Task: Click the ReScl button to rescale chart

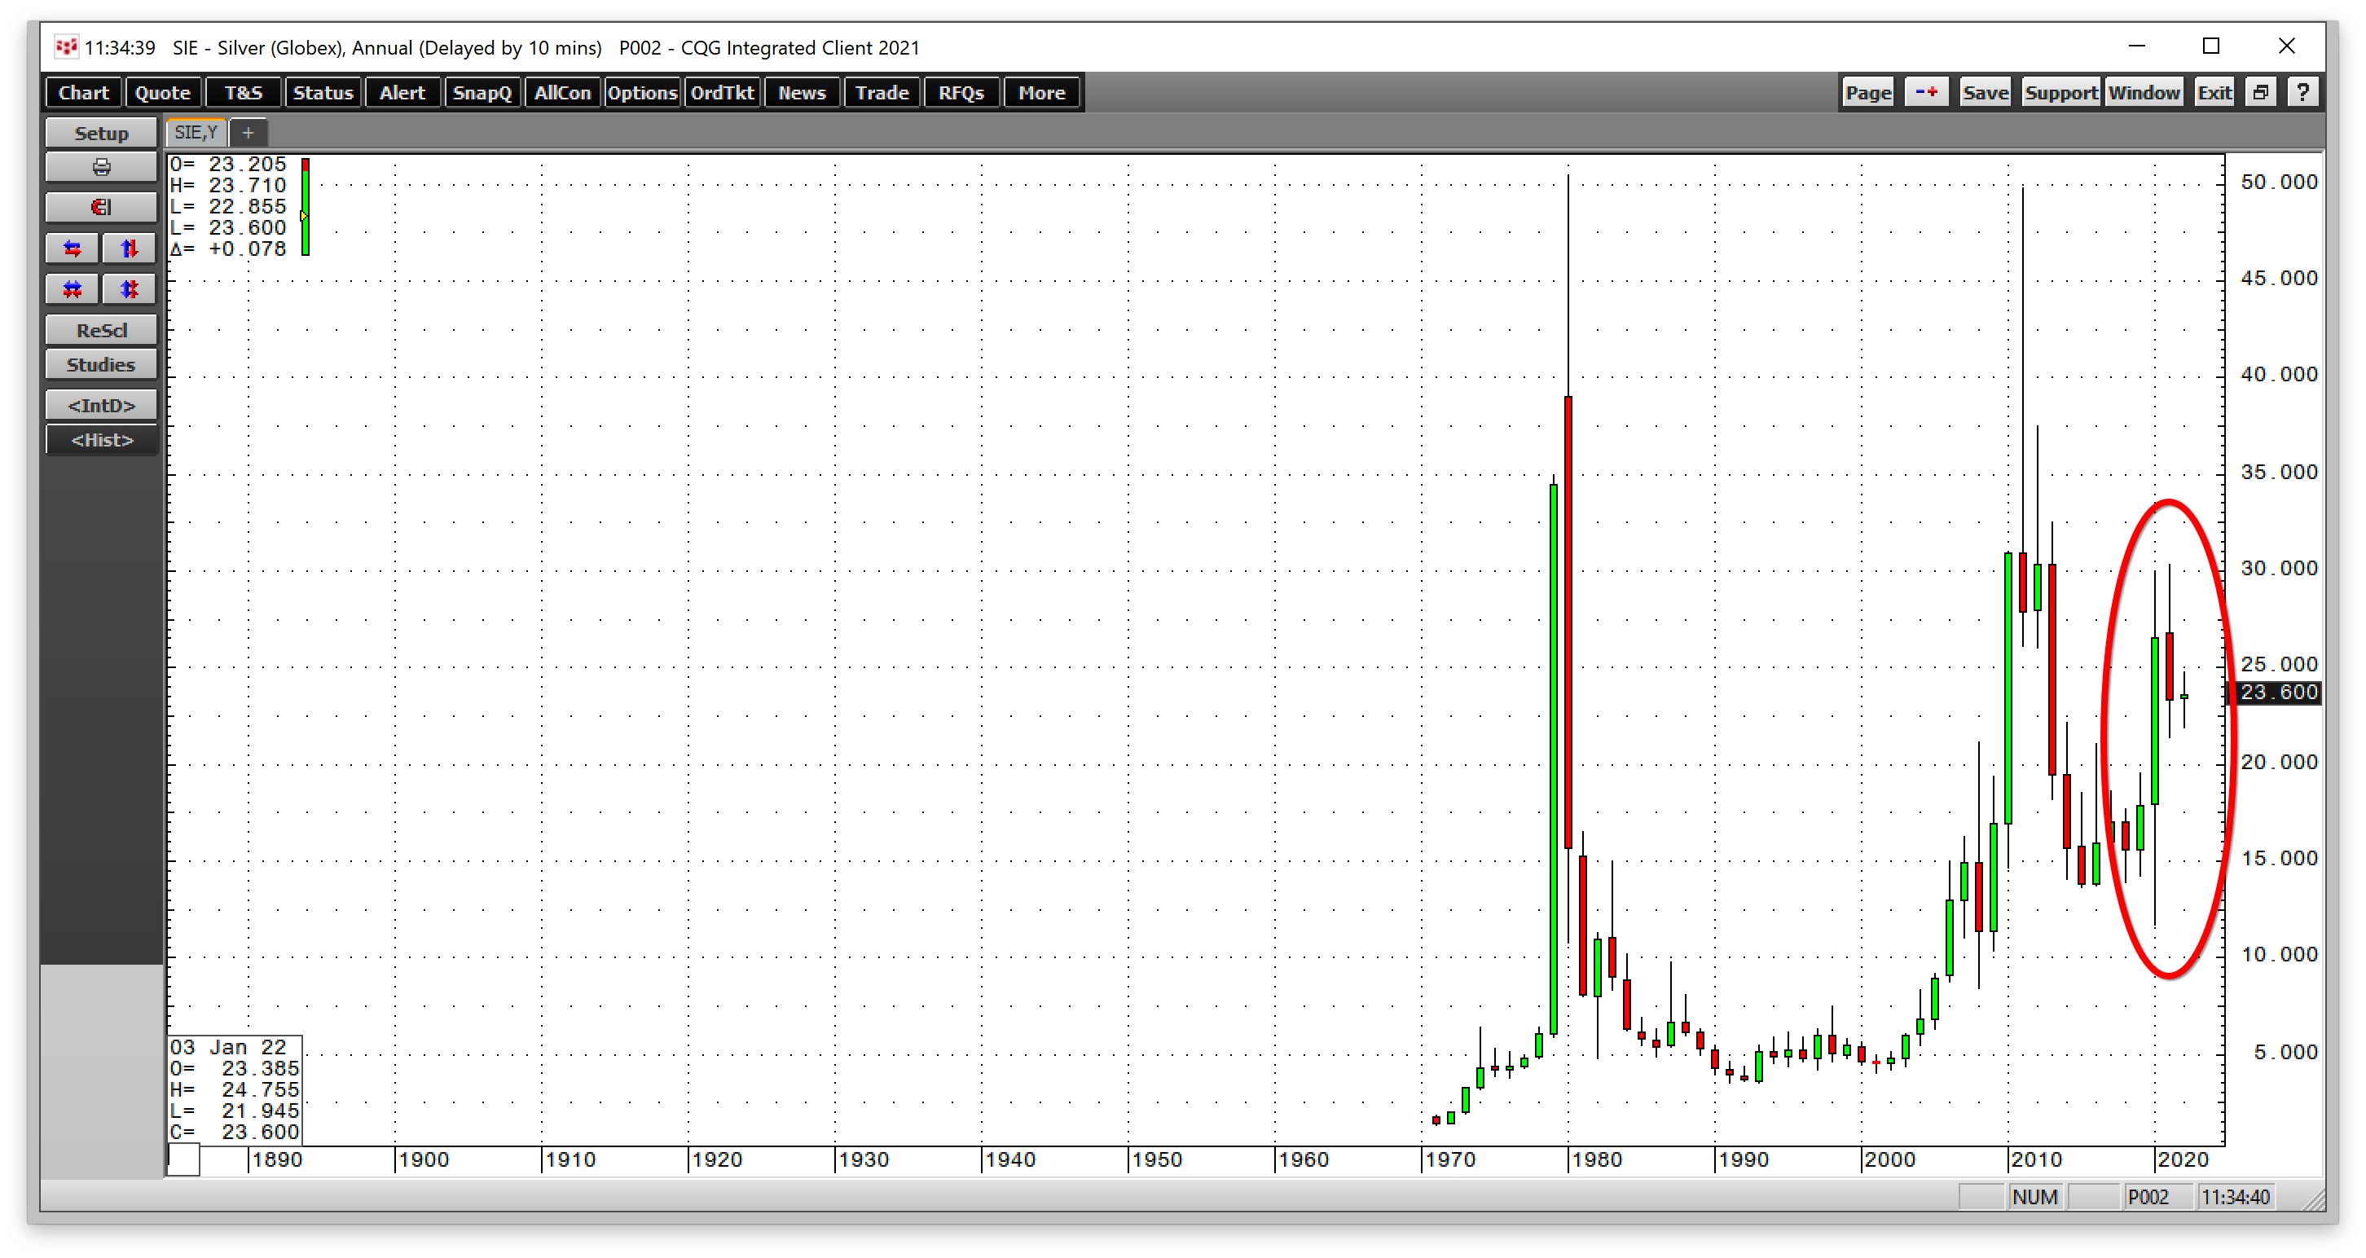Action: [x=101, y=328]
